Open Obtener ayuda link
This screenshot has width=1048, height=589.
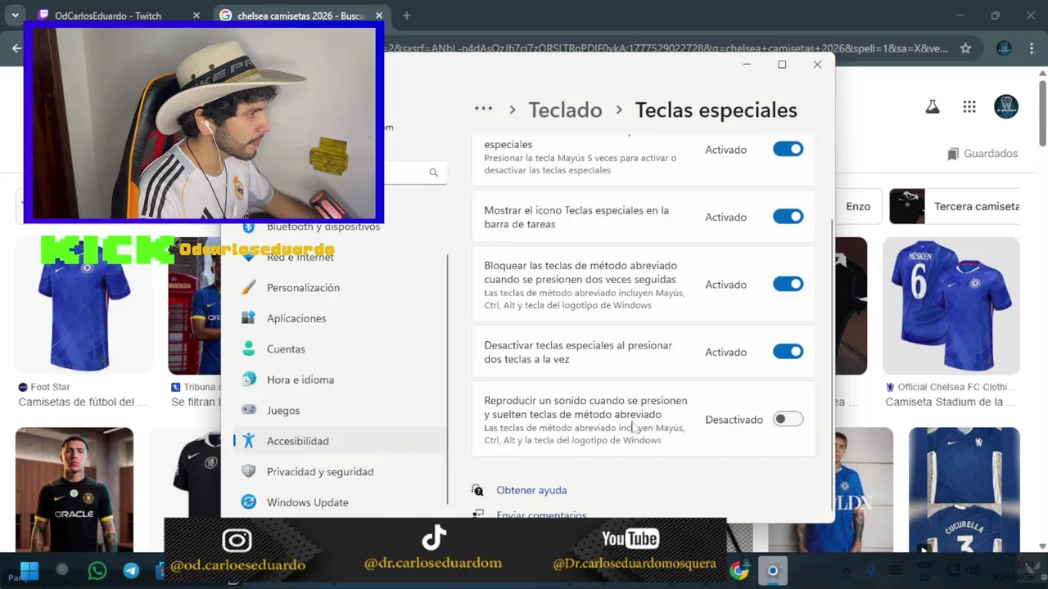[531, 490]
